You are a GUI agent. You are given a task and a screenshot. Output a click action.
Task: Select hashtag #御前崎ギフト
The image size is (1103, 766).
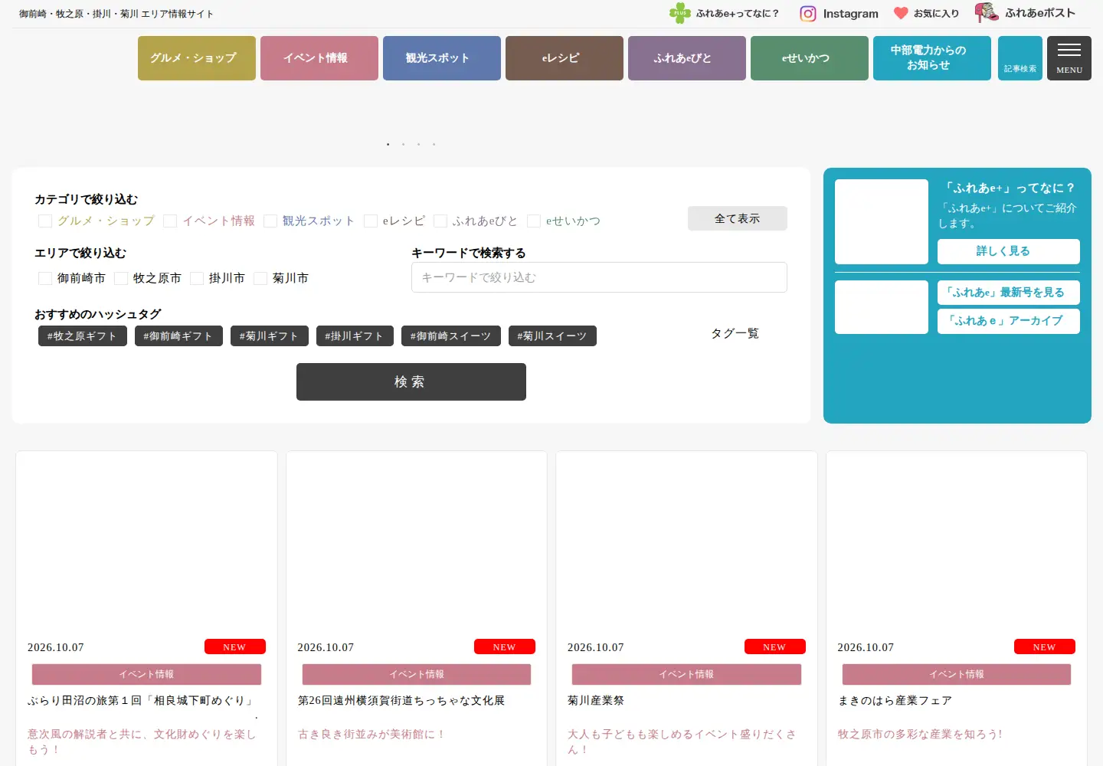(x=178, y=336)
